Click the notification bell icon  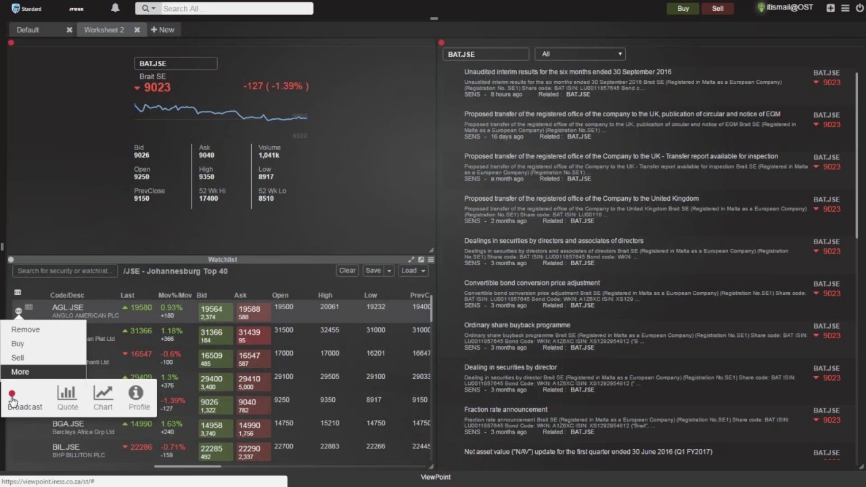pos(115,8)
